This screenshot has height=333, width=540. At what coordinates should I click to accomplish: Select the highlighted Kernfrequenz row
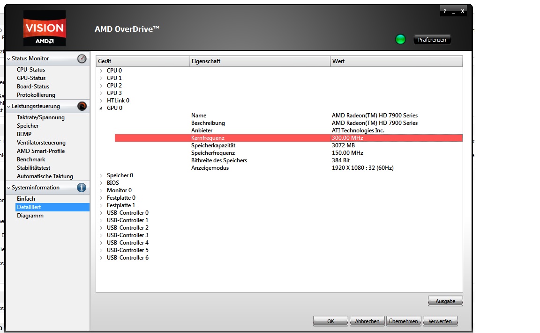[x=289, y=138]
